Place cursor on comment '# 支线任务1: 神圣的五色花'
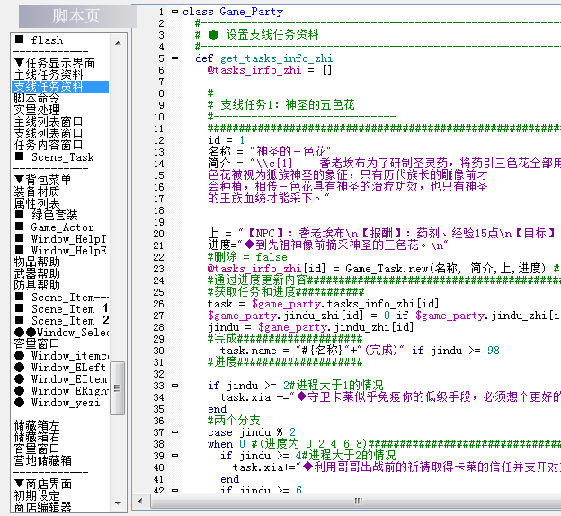This screenshot has width=561, height=516. click(281, 105)
